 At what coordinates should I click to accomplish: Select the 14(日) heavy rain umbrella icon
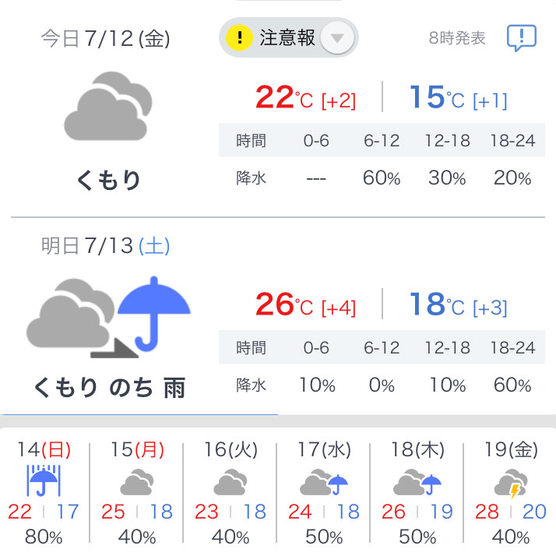tap(44, 480)
